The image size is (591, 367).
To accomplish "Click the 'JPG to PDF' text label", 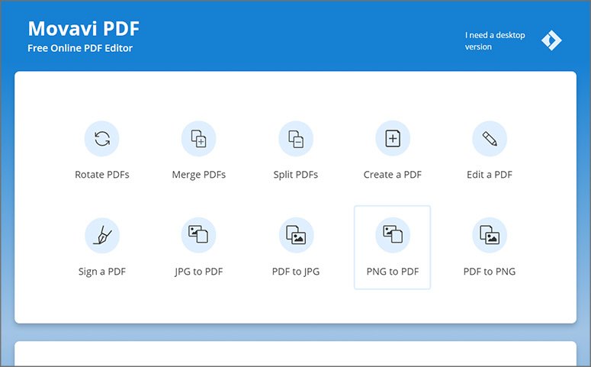I will [199, 272].
